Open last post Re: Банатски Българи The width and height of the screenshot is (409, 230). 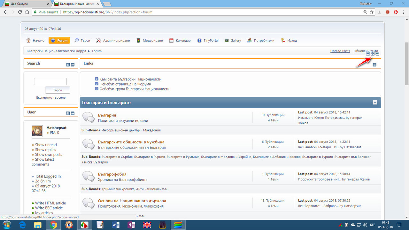tap(318, 147)
